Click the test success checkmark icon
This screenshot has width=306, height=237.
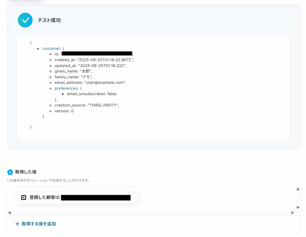point(25,20)
